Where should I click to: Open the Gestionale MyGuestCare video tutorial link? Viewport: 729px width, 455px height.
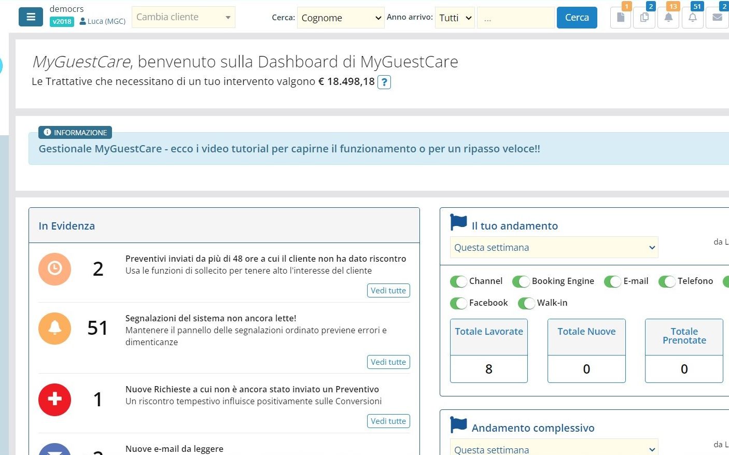click(x=289, y=149)
